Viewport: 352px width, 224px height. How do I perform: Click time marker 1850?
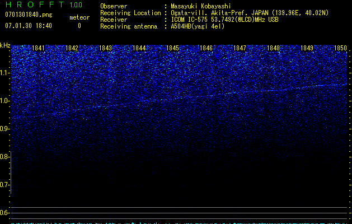(341, 48)
